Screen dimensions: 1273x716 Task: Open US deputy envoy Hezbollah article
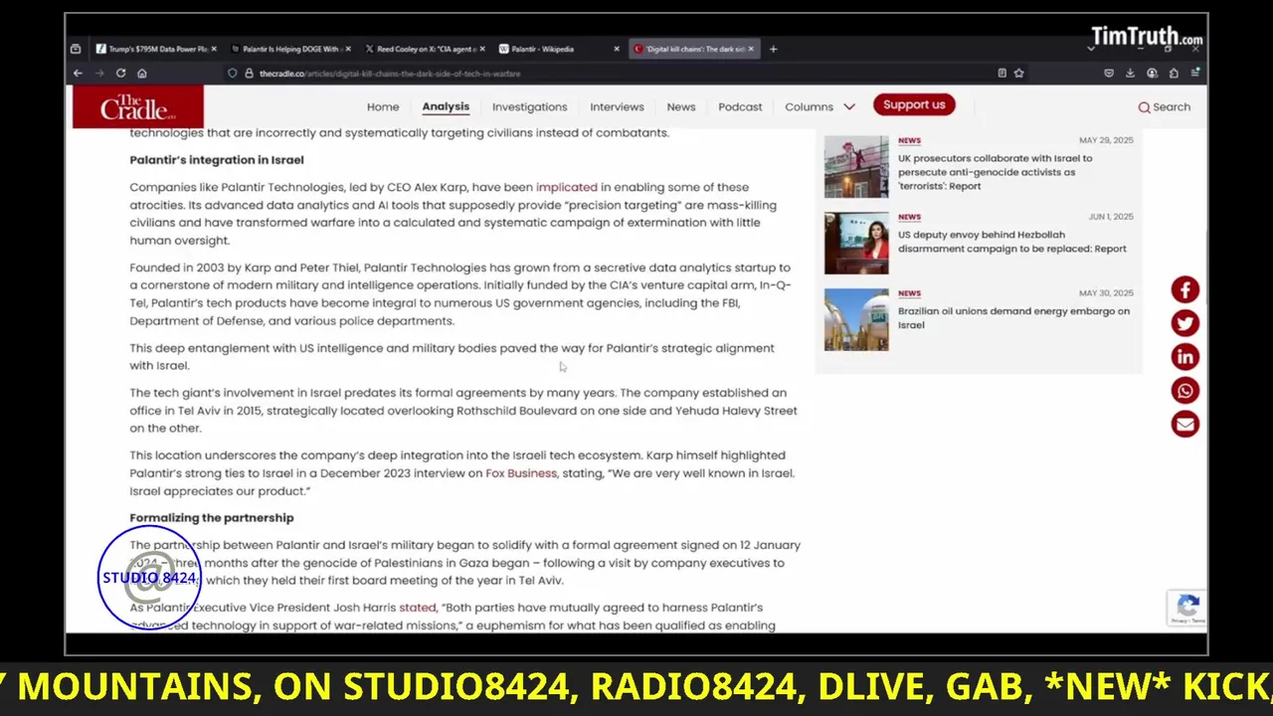1012,242
